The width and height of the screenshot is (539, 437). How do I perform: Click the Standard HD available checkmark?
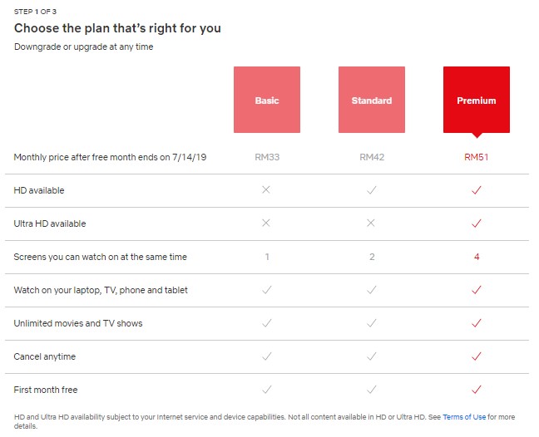coord(372,189)
